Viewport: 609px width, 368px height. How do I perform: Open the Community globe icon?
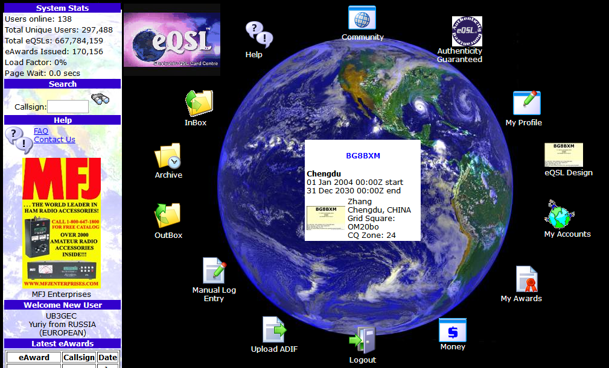coord(362,18)
